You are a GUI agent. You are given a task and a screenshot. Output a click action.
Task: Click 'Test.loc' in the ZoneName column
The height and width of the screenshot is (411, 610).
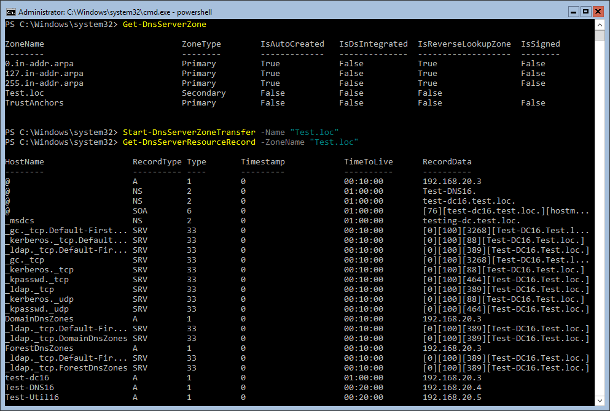25,93
